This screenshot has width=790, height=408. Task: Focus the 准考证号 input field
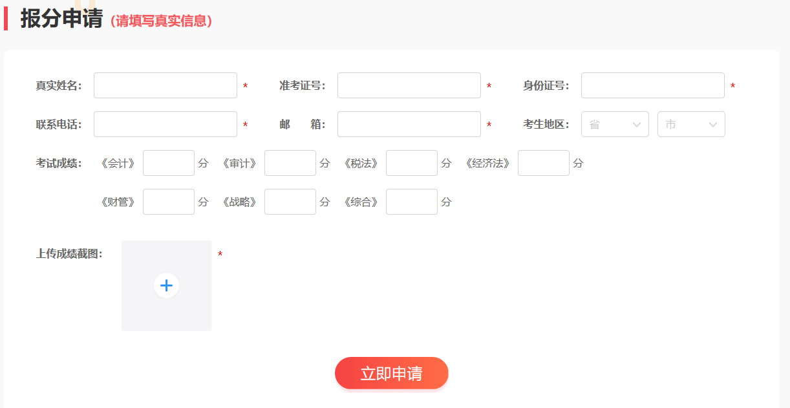pos(409,85)
